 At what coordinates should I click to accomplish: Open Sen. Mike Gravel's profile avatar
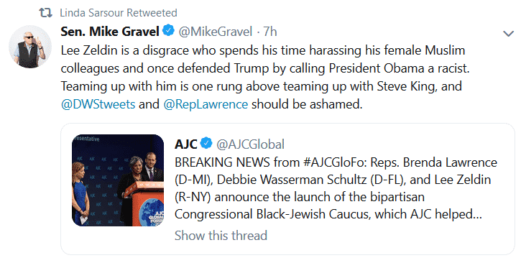point(30,47)
